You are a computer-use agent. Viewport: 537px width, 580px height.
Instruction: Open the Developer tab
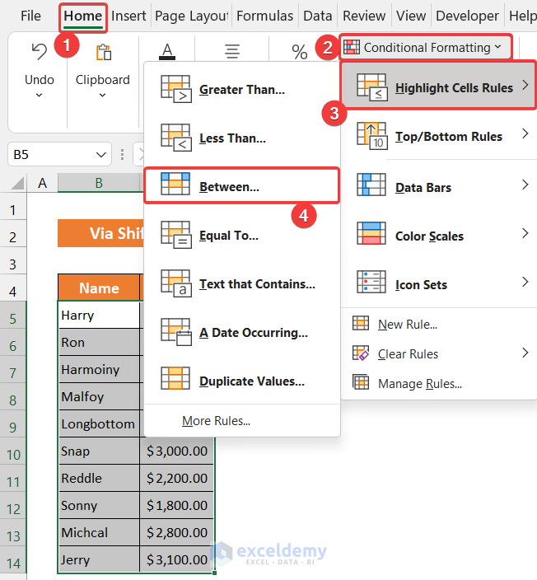pyautogui.click(x=467, y=16)
